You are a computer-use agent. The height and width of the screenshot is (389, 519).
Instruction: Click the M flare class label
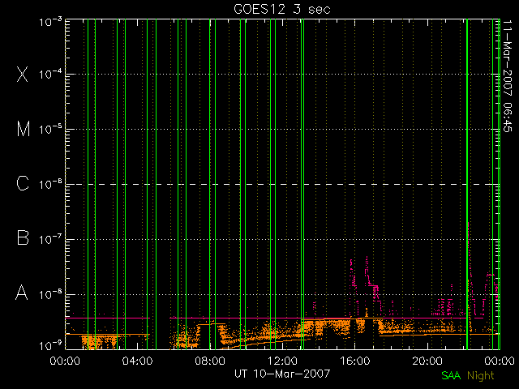(x=24, y=129)
